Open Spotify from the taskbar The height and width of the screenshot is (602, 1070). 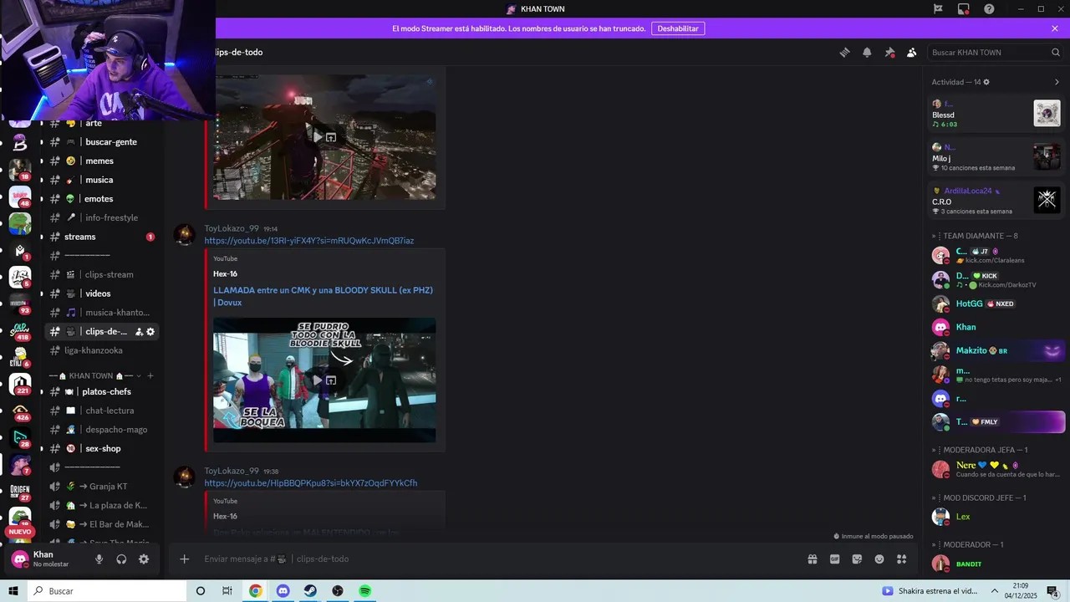click(364, 591)
